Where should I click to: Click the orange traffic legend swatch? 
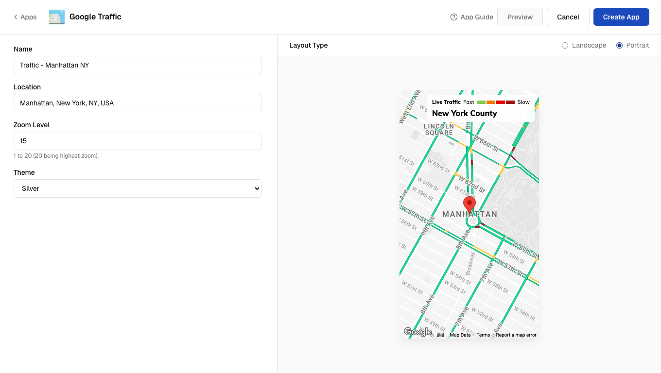(x=491, y=102)
